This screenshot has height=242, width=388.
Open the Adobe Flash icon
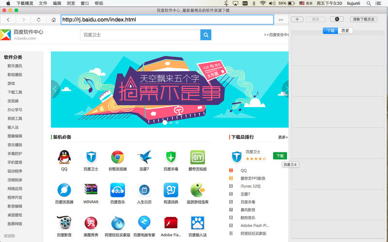[x=171, y=223]
